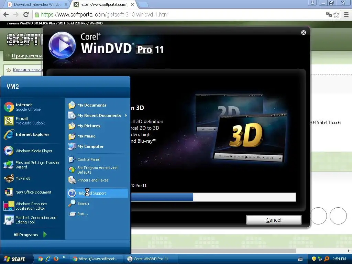Image resolution: width=352 pixels, height=264 pixels.
Task: Open a new browser tab
Action: click(143, 4)
